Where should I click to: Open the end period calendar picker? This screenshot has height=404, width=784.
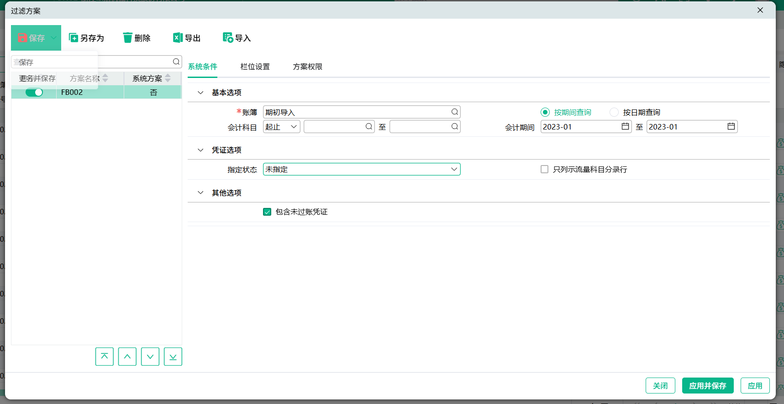point(731,127)
